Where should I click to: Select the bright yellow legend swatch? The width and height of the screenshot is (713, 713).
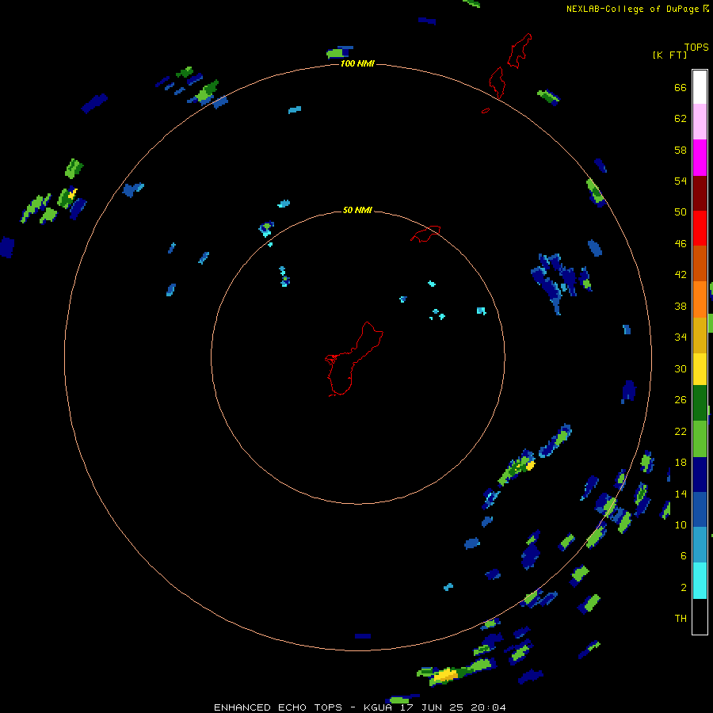[x=700, y=369]
